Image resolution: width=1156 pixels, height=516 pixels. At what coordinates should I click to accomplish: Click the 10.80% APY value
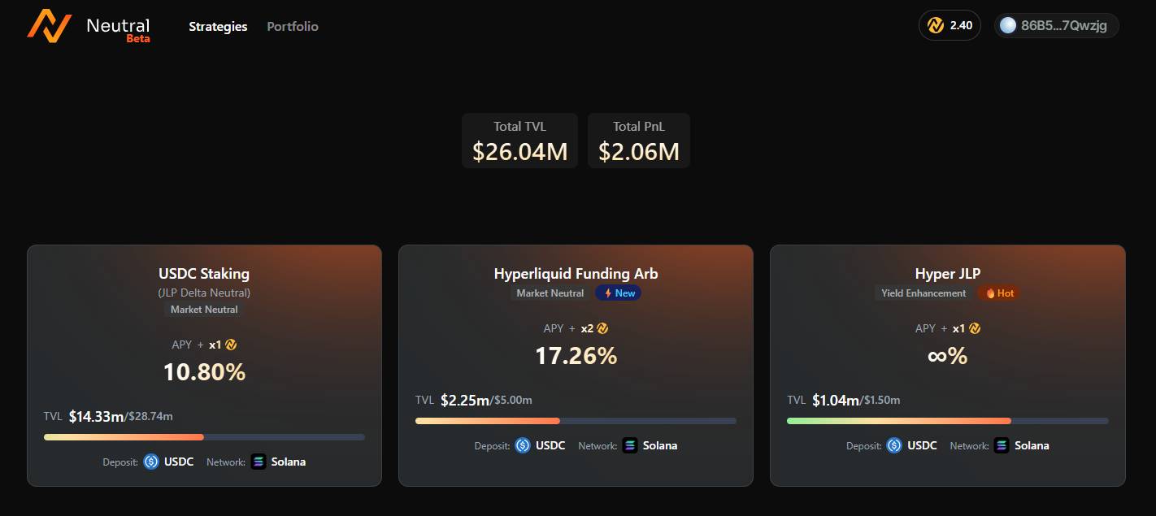(x=204, y=372)
